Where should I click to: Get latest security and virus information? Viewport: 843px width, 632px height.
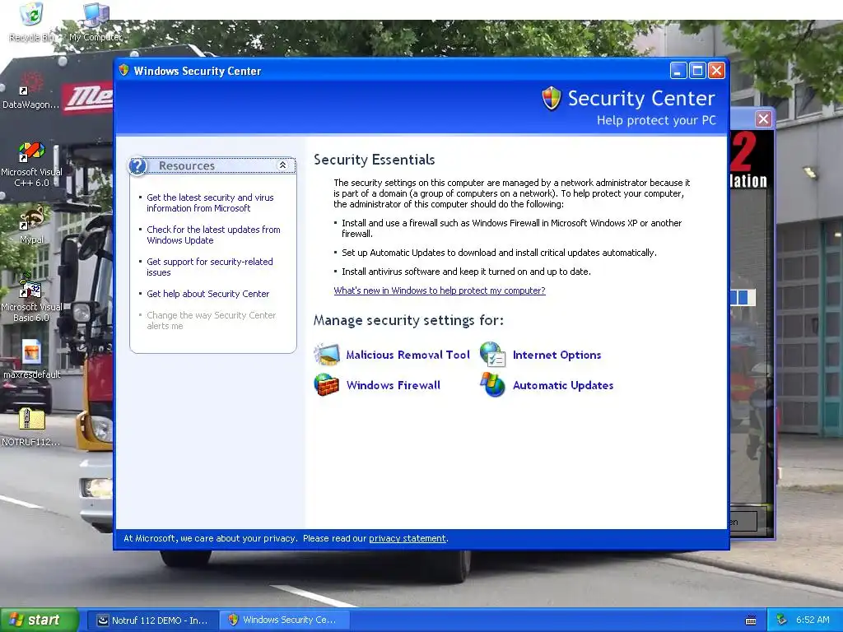210,203
